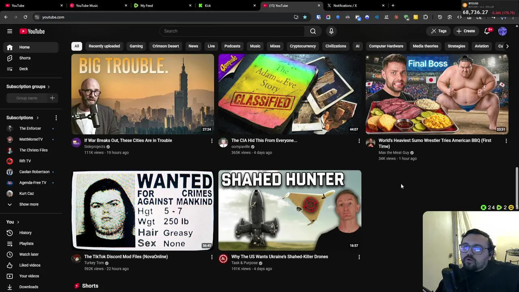
Task: Open subscriptions three-dot options
Action: tap(56, 118)
